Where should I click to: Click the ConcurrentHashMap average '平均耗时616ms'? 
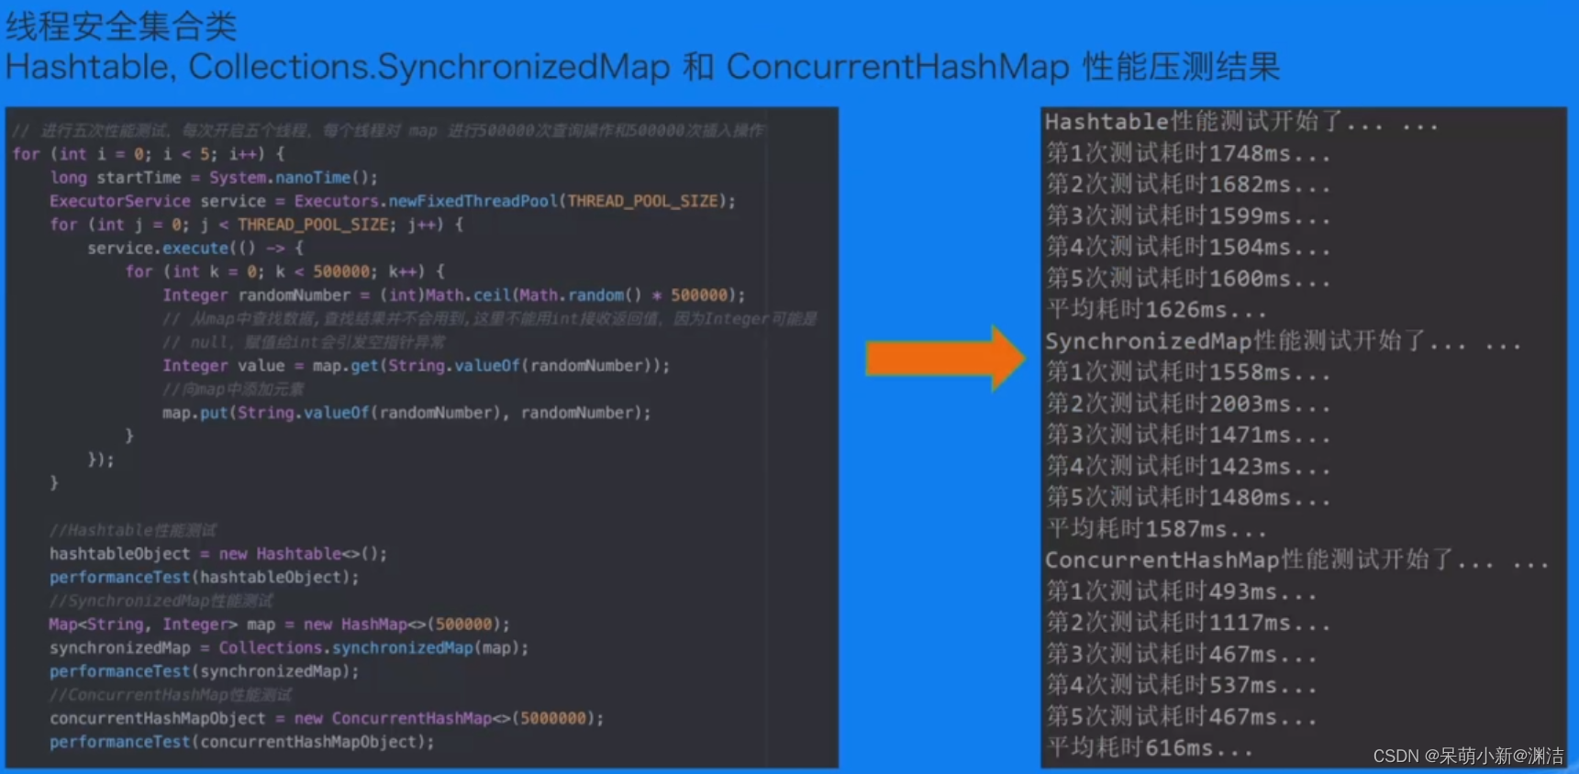1150,747
